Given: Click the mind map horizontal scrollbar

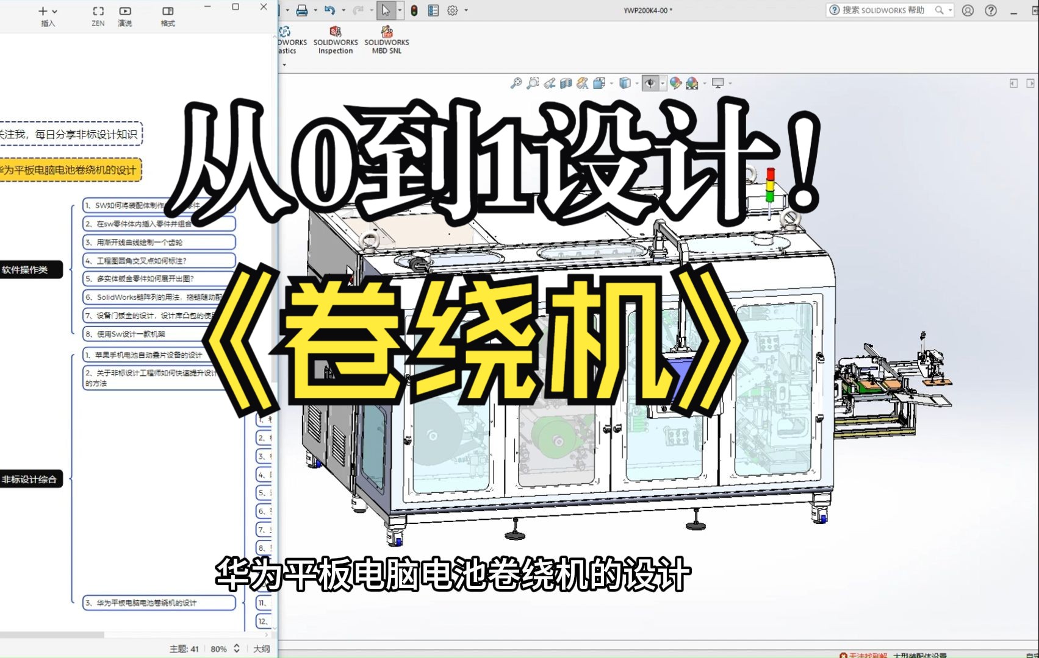Looking at the screenshot, I should 52,635.
